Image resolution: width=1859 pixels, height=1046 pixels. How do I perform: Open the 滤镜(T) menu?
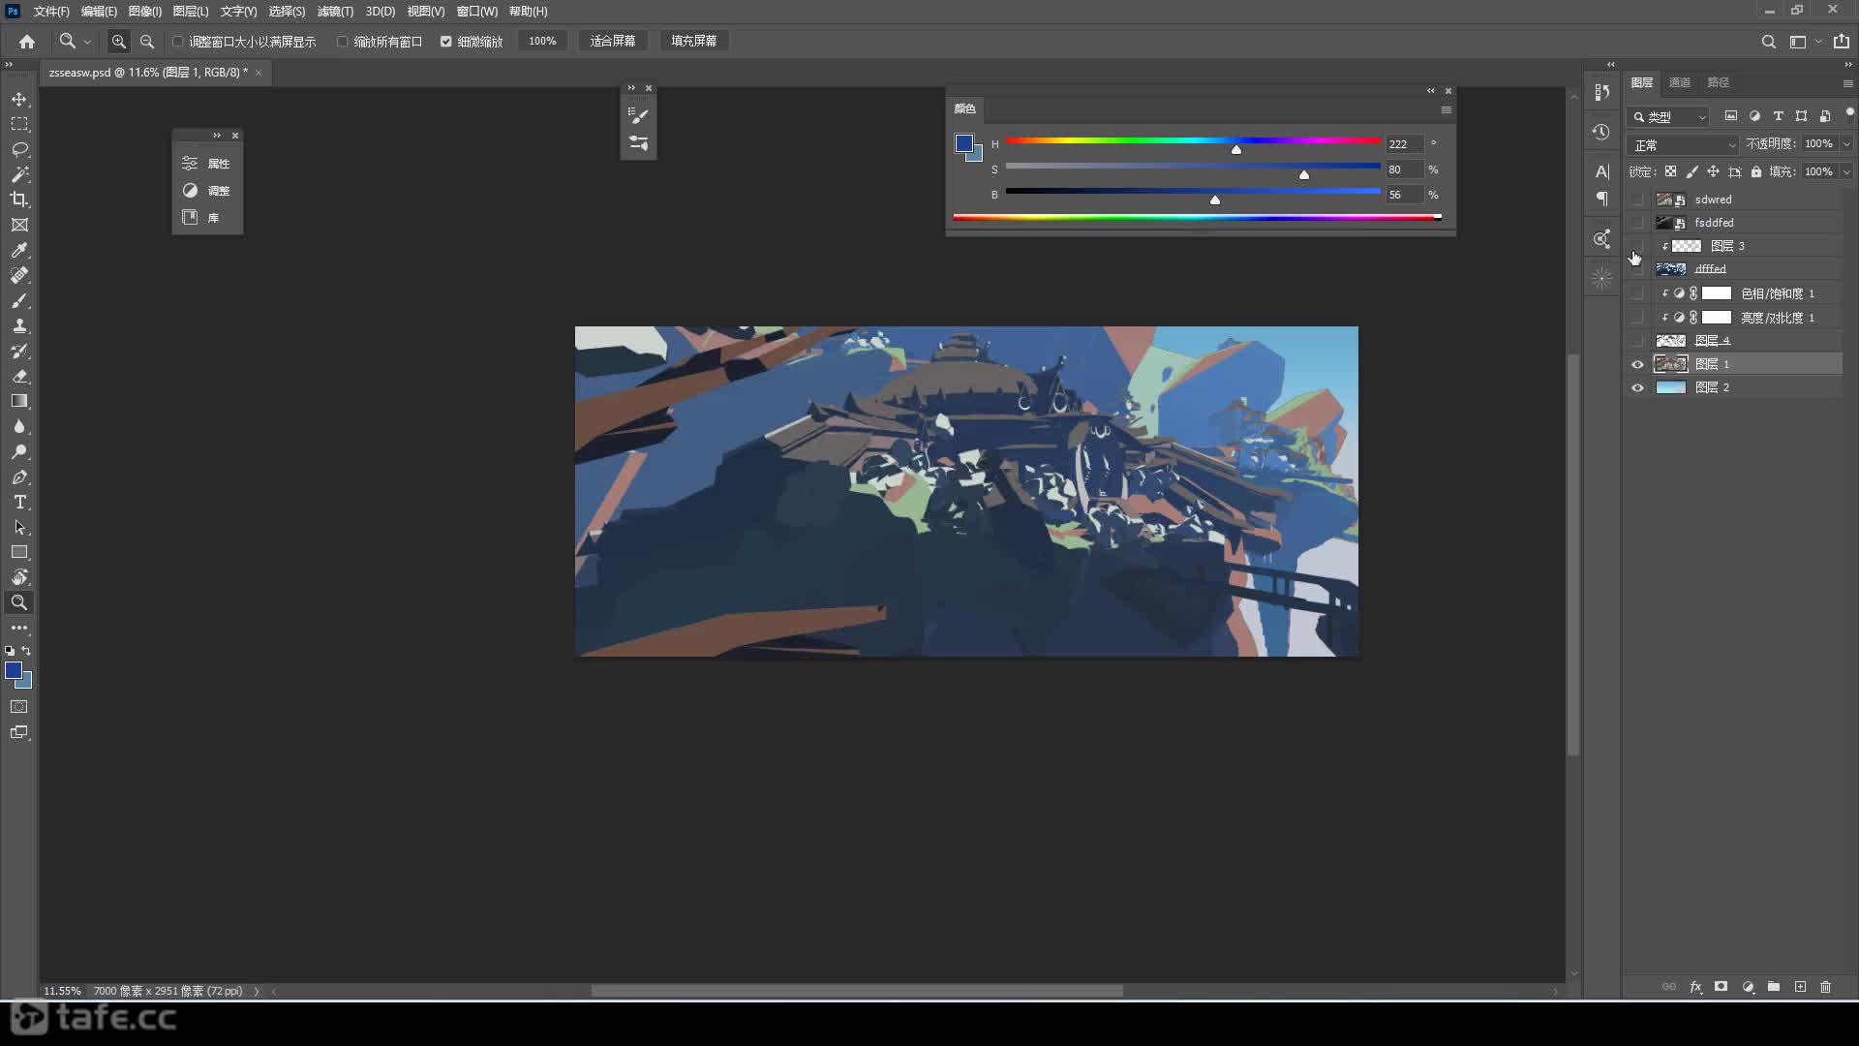tap(335, 12)
